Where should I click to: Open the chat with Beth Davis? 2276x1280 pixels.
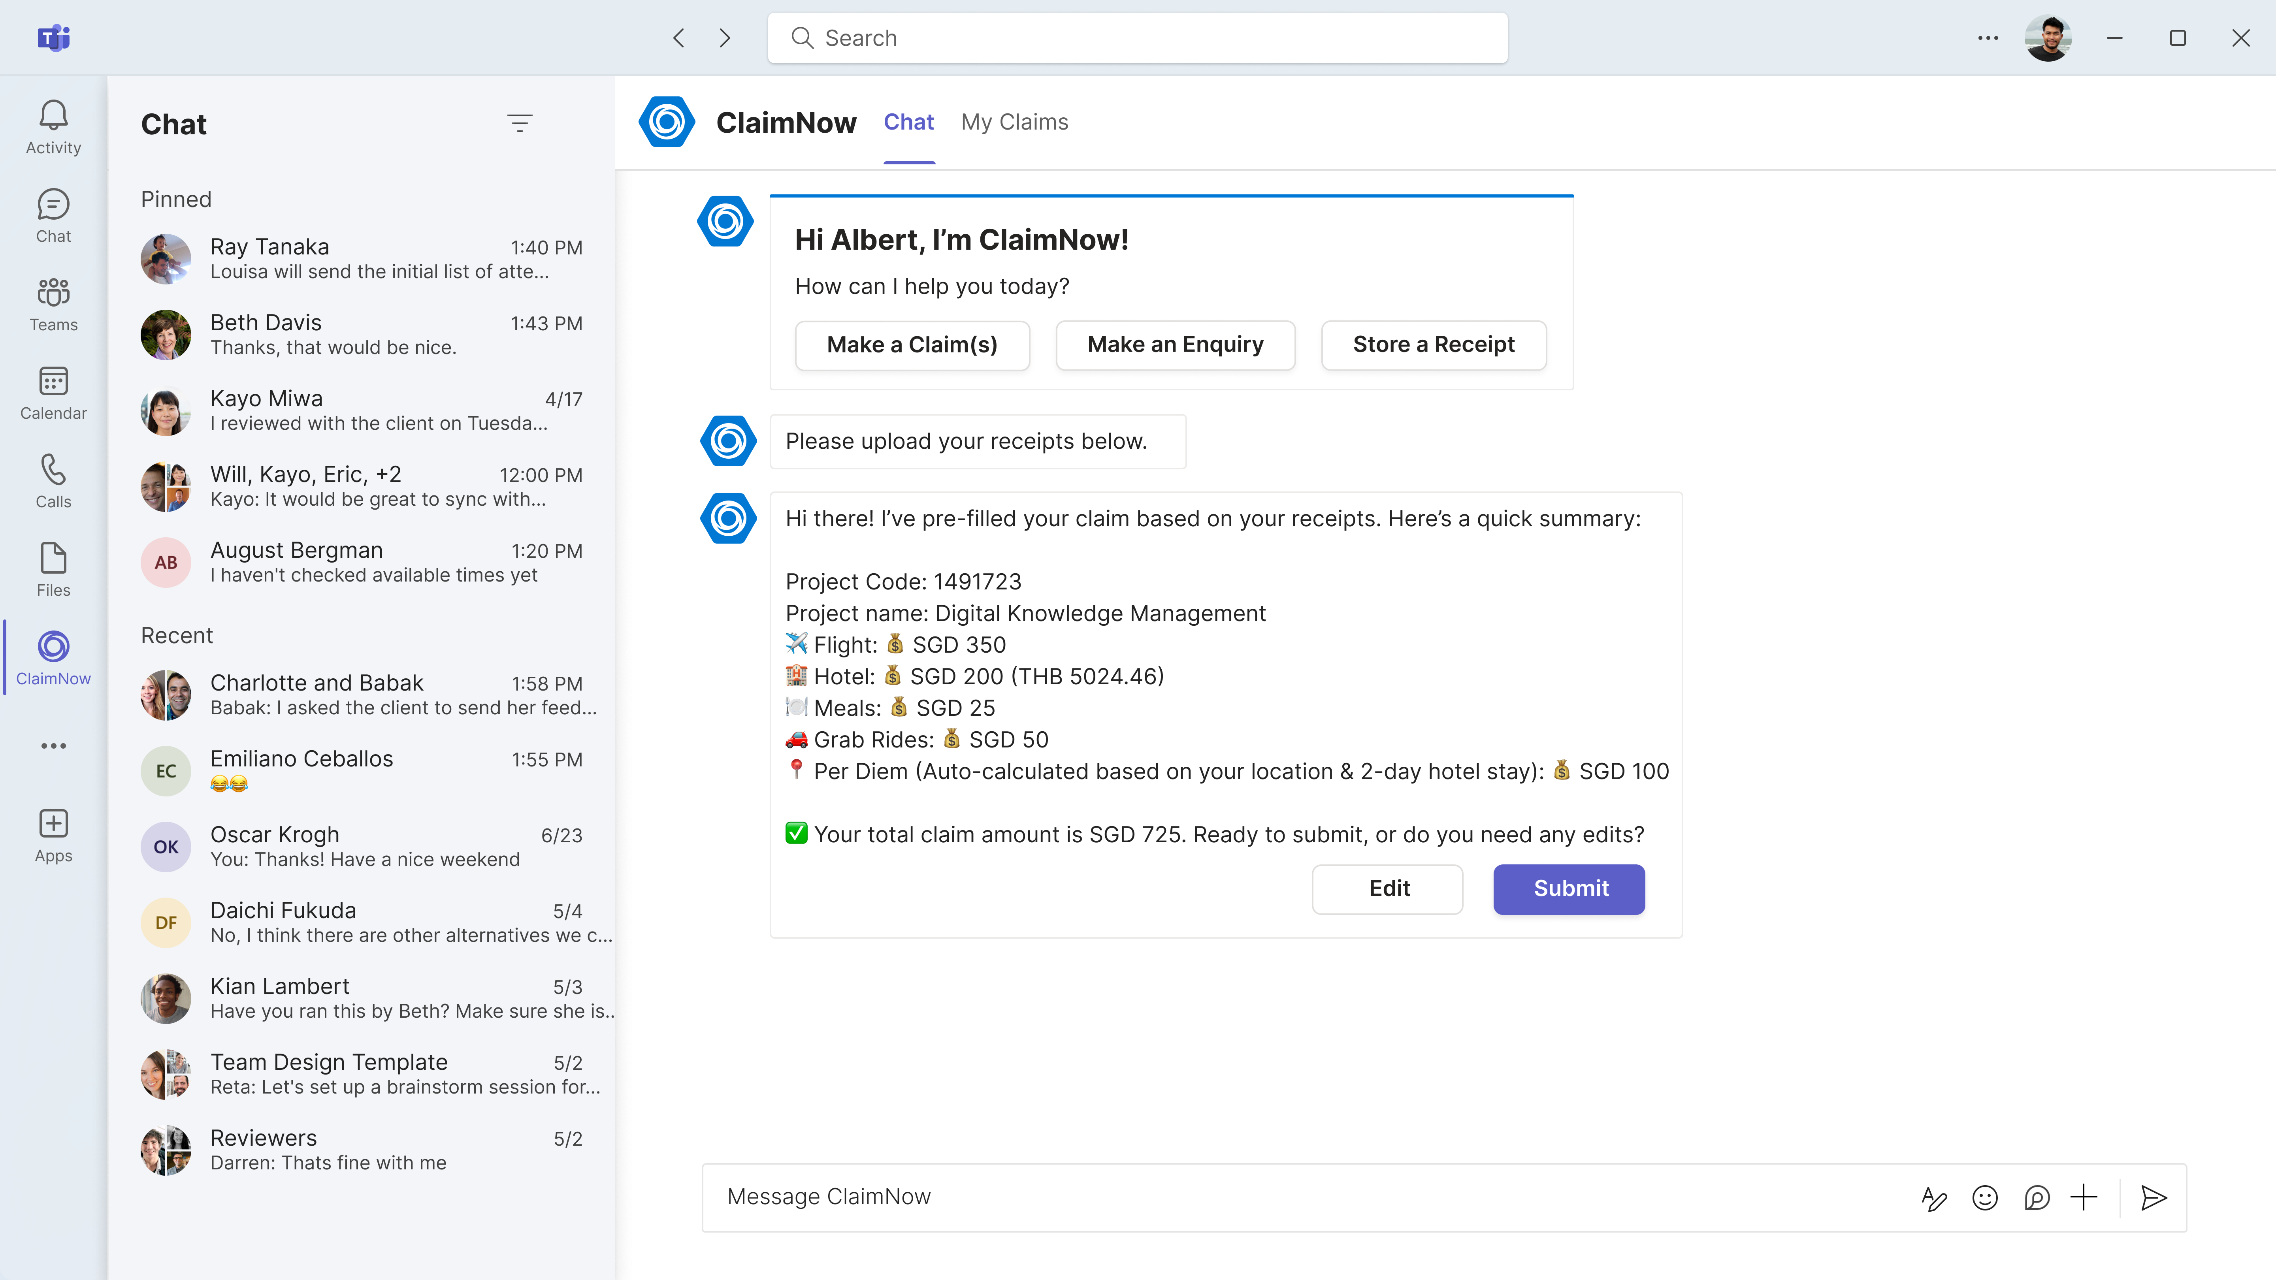tap(362, 335)
